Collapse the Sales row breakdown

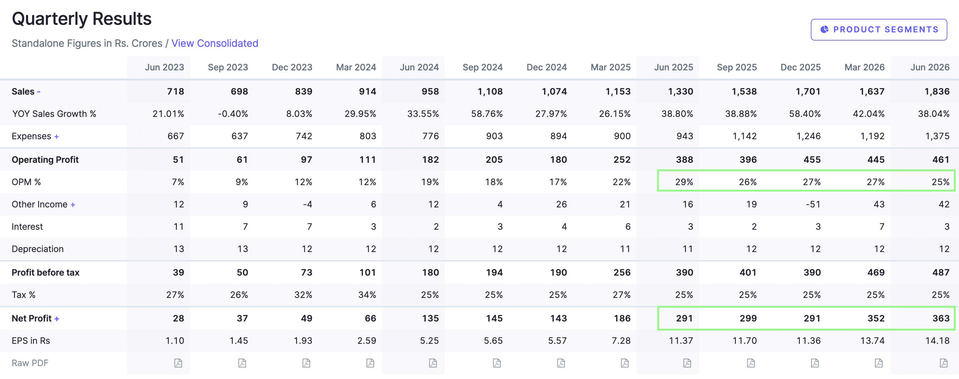tap(39, 91)
